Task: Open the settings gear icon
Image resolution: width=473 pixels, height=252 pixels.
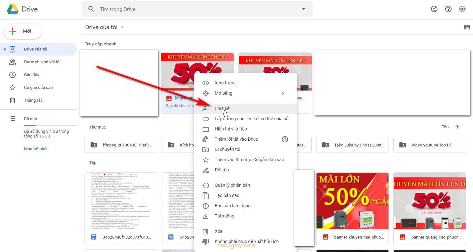Action: pyautogui.click(x=462, y=9)
